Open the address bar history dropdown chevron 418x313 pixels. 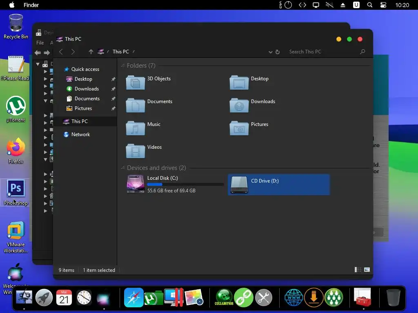click(270, 52)
